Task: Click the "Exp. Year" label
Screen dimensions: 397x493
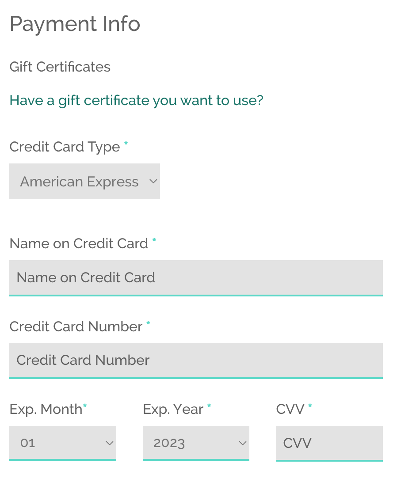Action: pyautogui.click(x=173, y=410)
